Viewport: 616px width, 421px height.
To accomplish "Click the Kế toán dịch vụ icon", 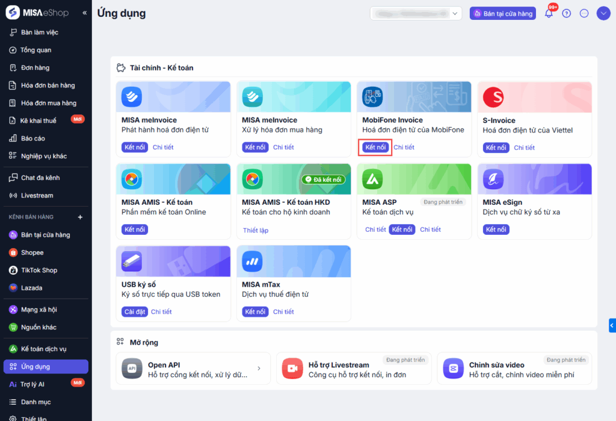I will point(13,349).
